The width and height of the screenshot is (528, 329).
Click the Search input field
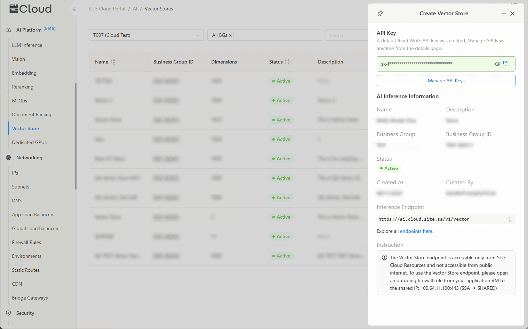pos(346,35)
